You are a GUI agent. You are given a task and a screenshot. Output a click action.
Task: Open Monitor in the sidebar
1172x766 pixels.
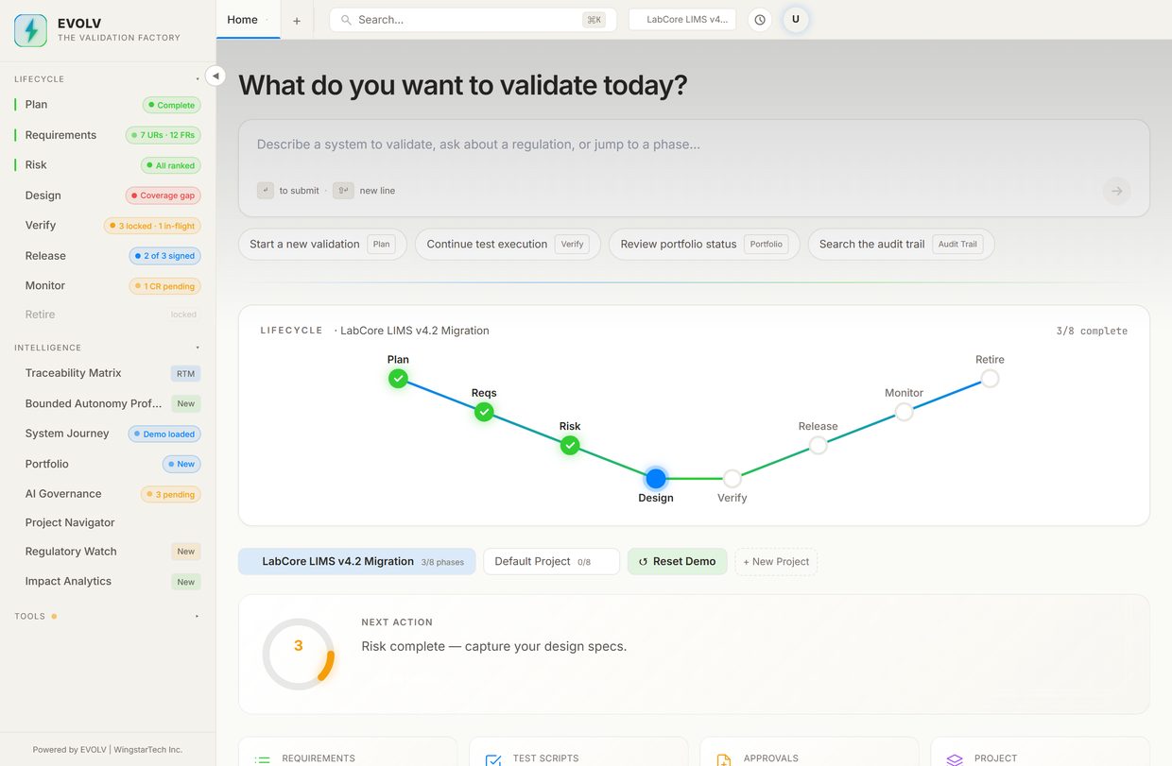click(108, 285)
